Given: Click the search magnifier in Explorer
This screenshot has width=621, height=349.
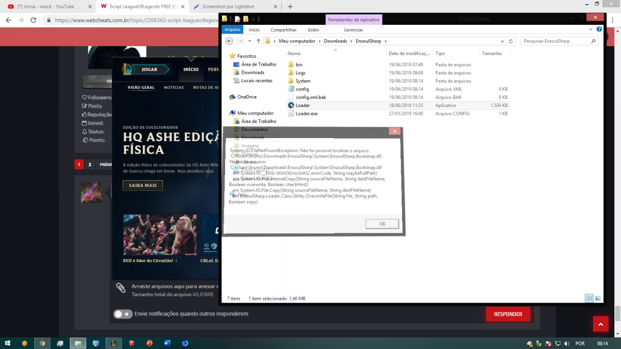Looking at the screenshot, I should 593,41.
